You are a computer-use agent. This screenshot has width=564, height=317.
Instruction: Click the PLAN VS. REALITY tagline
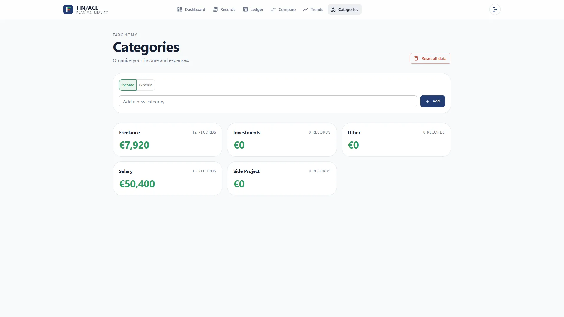pyautogui.click(x=92, y=13)
